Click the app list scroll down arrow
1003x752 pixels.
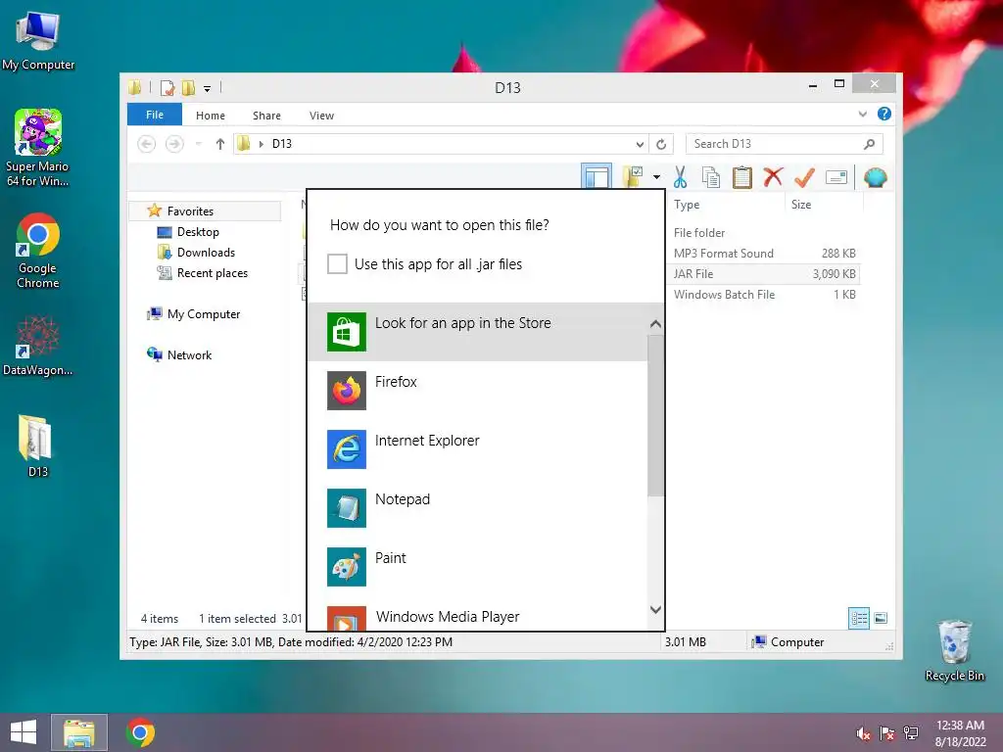[x=655, y=609]
